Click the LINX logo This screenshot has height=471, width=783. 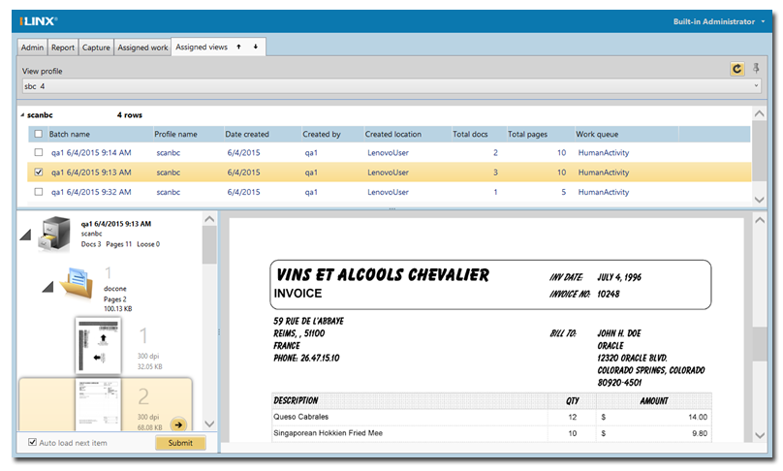[x=38, y=20]
